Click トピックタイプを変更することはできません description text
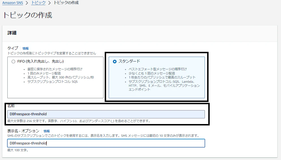The image size is (281, 160). coord(52,53)
